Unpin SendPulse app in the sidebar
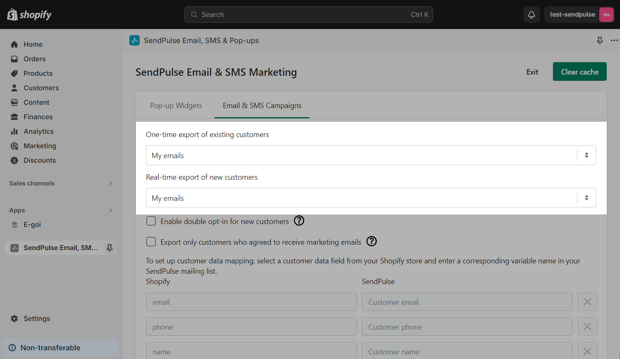620x359 pixels. coord(109,248)
